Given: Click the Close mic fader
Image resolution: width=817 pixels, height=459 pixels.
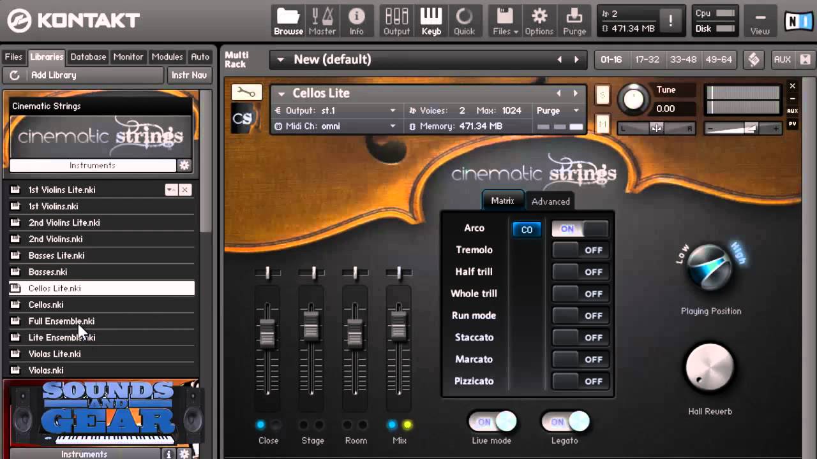Looking at the screenshot, I should 267,333.
